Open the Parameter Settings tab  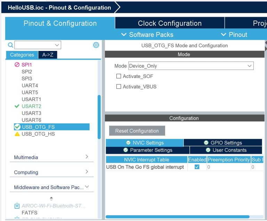(x=148, y=150)
